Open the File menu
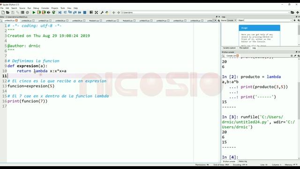 tap(2, 8)
